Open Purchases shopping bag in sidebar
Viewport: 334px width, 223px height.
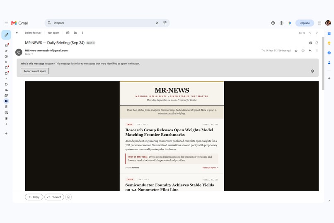[6, 73]
